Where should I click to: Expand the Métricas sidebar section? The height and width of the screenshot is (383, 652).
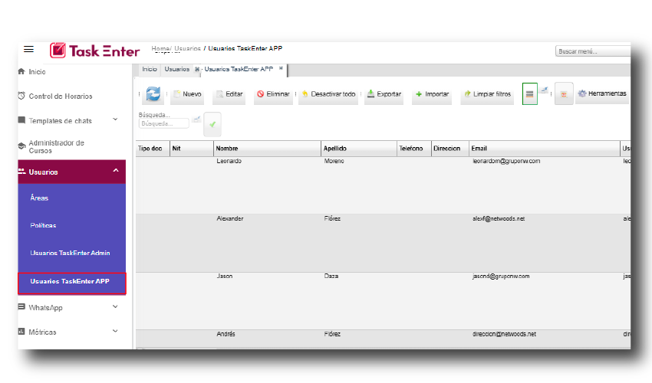(115, 331)
